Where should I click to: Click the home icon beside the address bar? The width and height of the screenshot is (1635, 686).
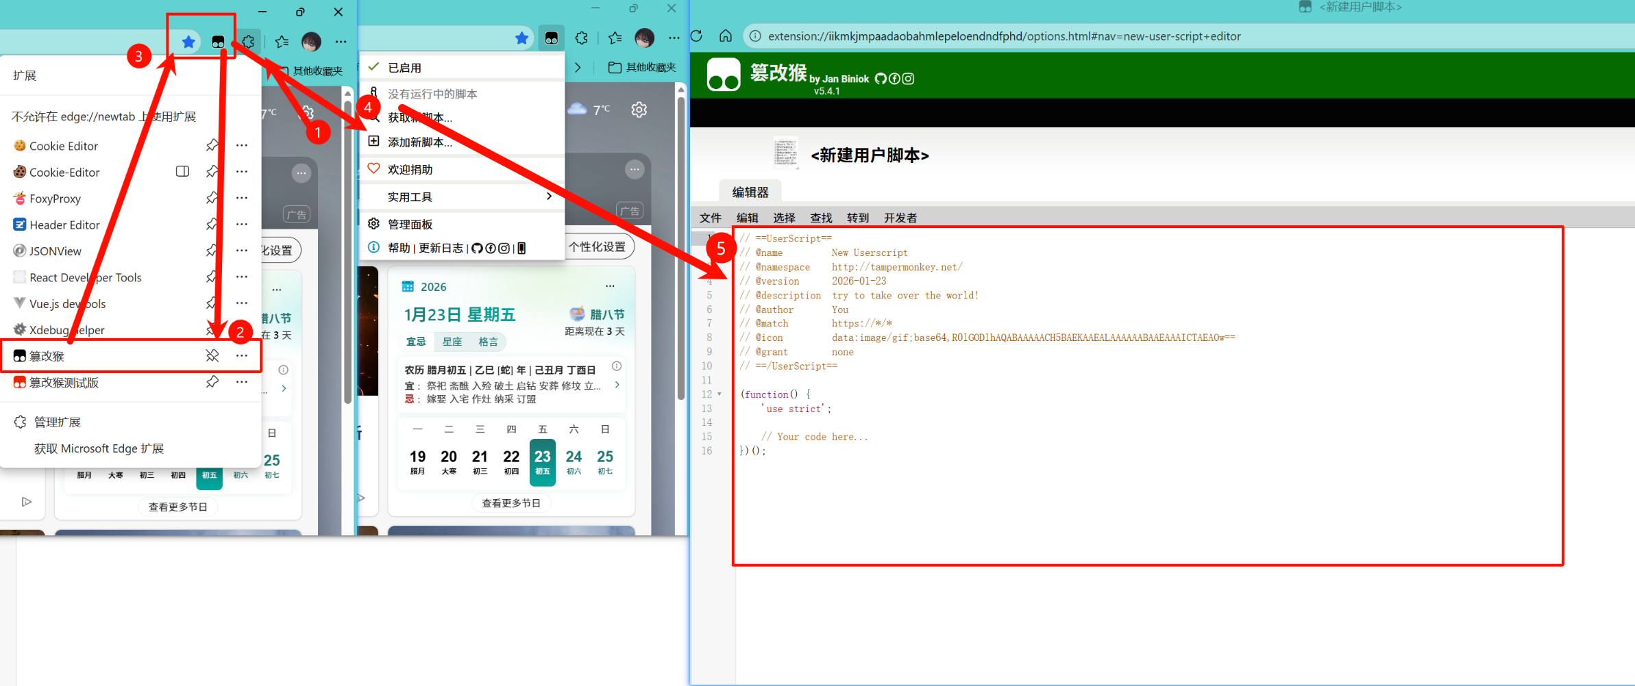click(726, 36)
